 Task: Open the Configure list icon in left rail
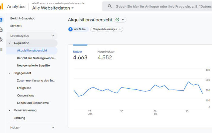coord(1,49)
